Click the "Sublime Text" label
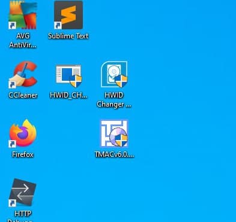Viewport: 236px width, 222px height. [x=68, y=36]
